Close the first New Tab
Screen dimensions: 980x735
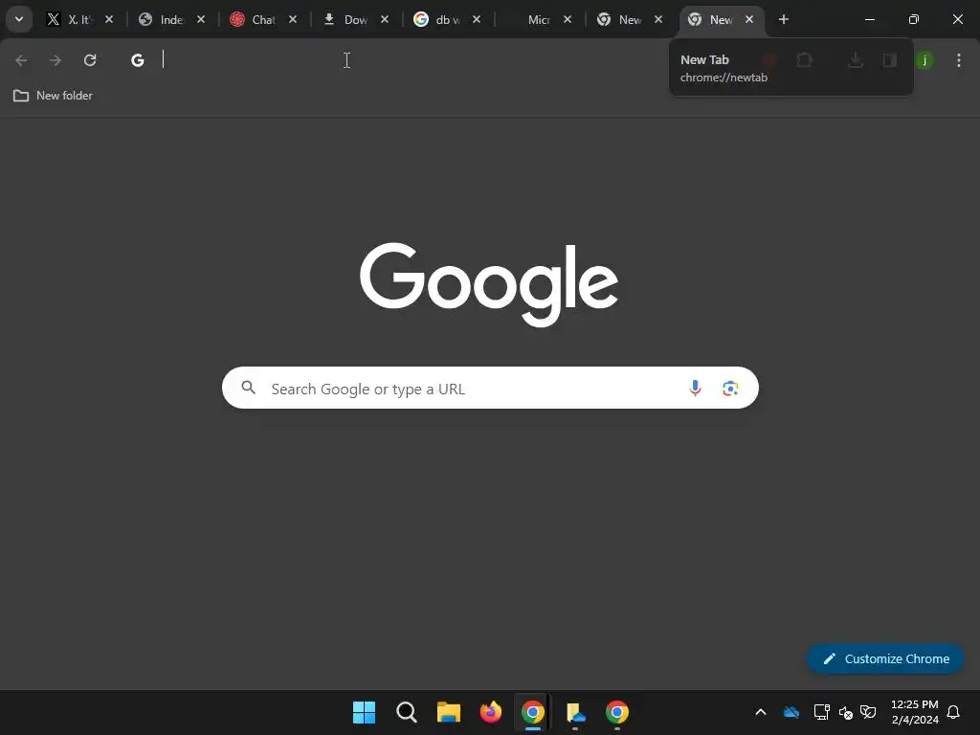pyautogui.click(x=658, y=19)
